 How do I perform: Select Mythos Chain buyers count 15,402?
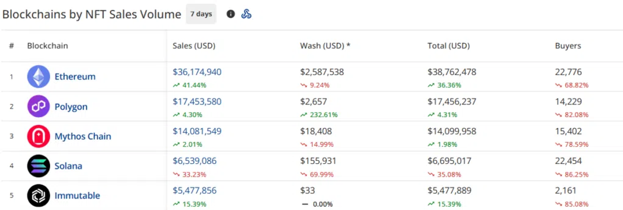(568, 131)
